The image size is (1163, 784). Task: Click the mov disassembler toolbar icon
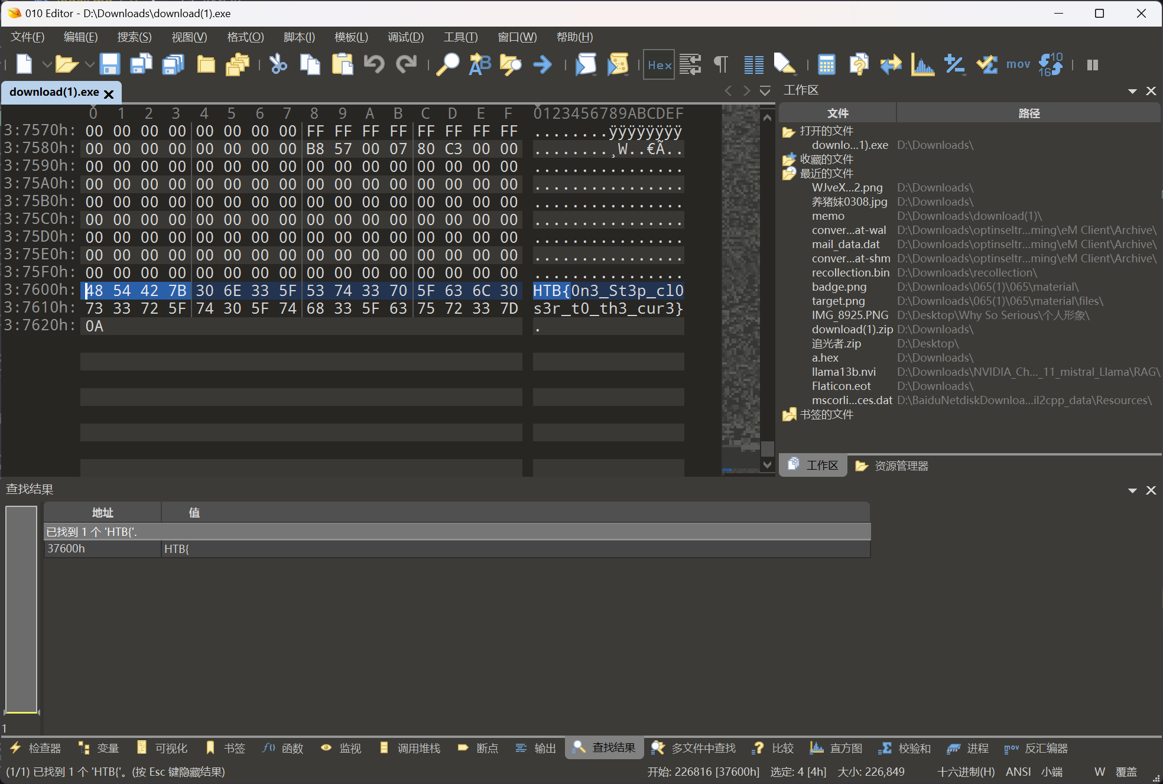(x=1018, y=64)
